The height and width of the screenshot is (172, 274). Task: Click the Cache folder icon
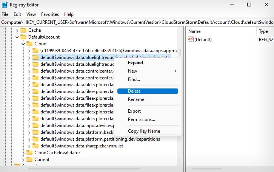coord(23,30)
